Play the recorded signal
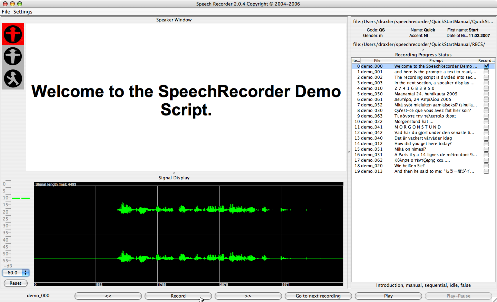This screenshot has width=497, height=302. (388, 296)
